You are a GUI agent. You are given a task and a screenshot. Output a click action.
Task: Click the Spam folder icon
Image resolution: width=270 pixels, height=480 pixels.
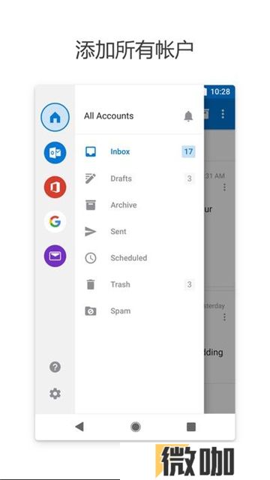click(90, 311)
